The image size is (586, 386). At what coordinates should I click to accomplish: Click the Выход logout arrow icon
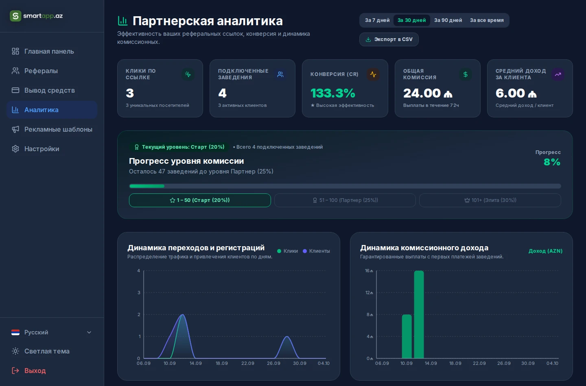[15, 371]
